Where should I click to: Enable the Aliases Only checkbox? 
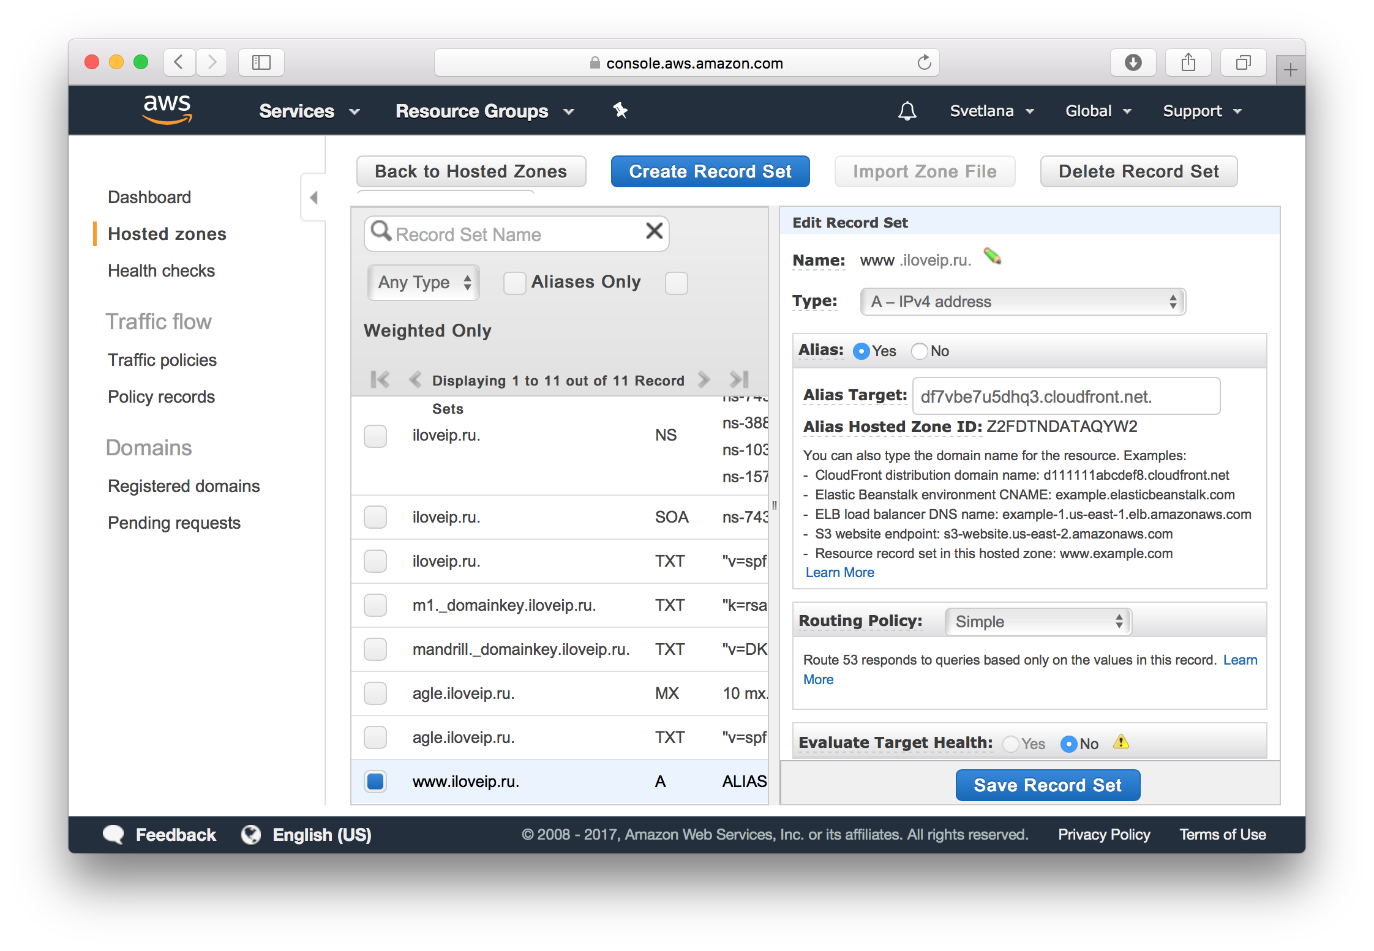pyautogui.click(x=514, y=283)
